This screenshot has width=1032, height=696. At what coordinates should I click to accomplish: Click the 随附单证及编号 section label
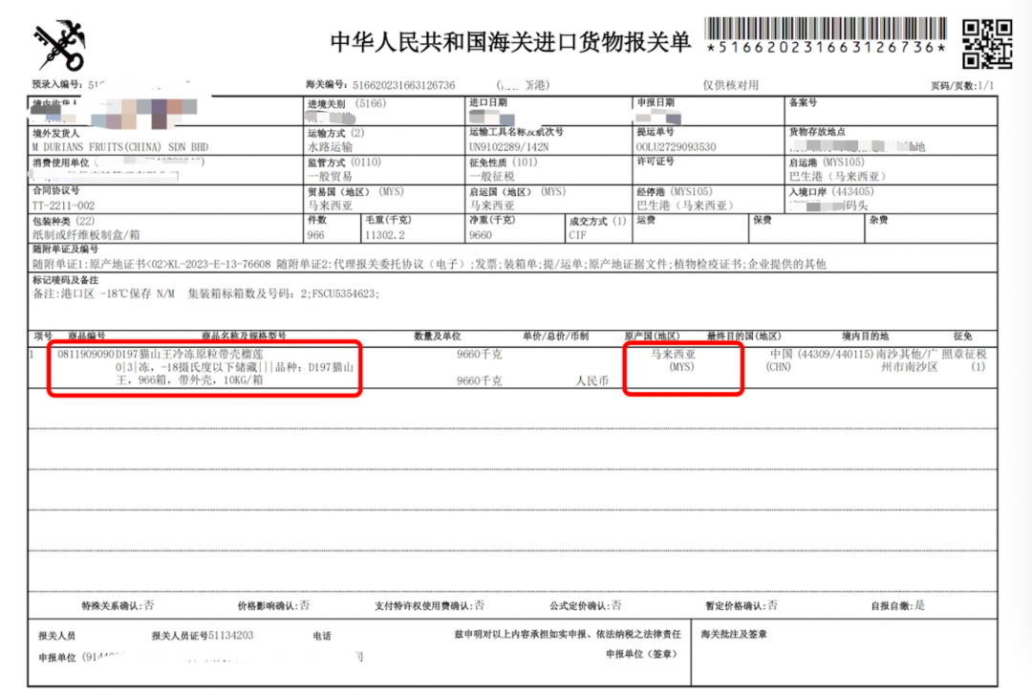pos(65,249)
